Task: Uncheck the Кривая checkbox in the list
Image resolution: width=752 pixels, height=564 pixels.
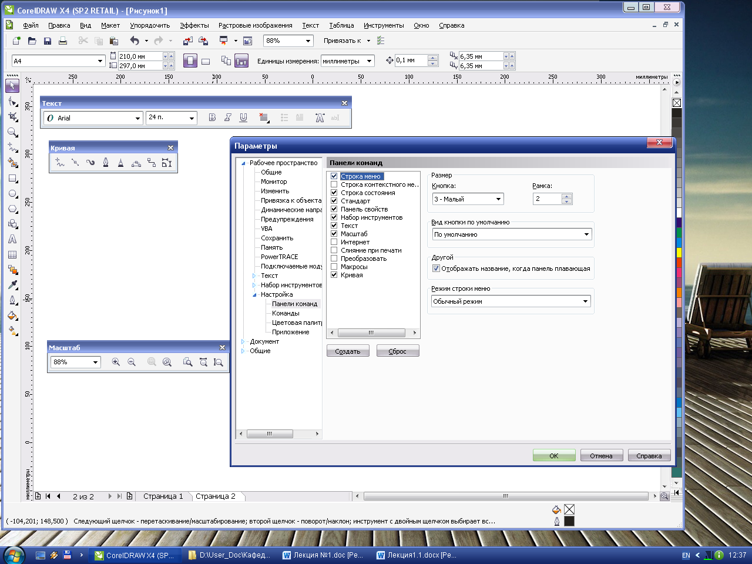Action: 334,275
